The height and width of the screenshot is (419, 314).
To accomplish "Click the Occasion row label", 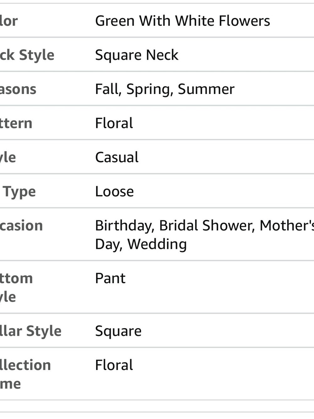I will (21, 226).
